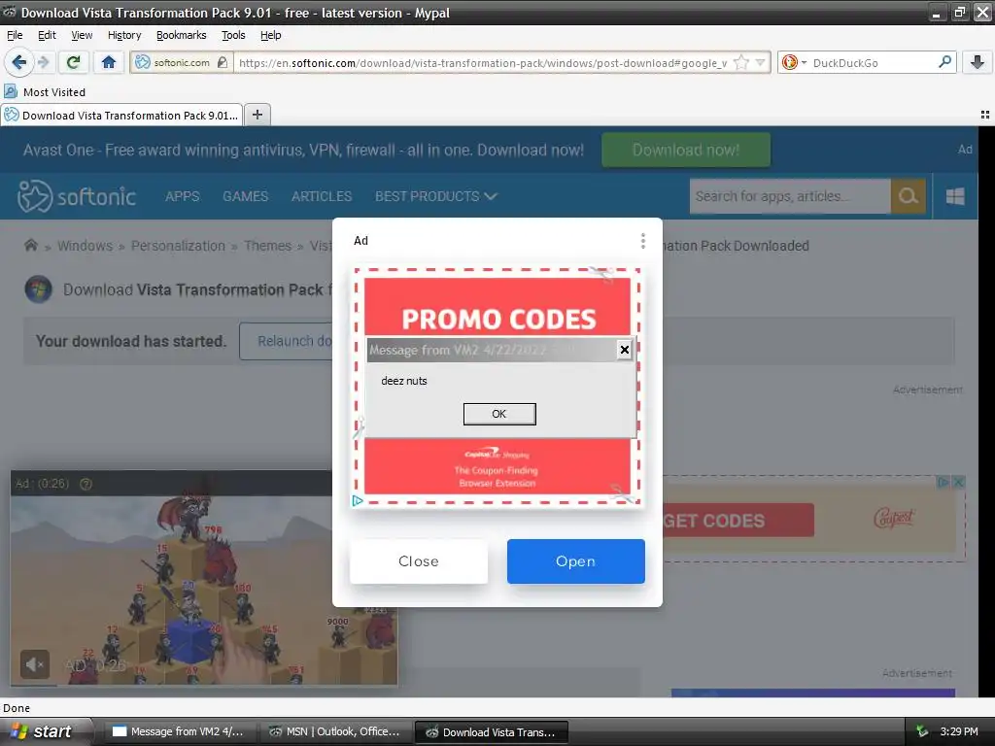Screen dimensions: 995x746
Task: Open the Help menu
Action: [271, 35]
